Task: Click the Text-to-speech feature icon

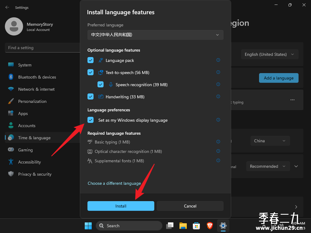Action: point(101,72)
